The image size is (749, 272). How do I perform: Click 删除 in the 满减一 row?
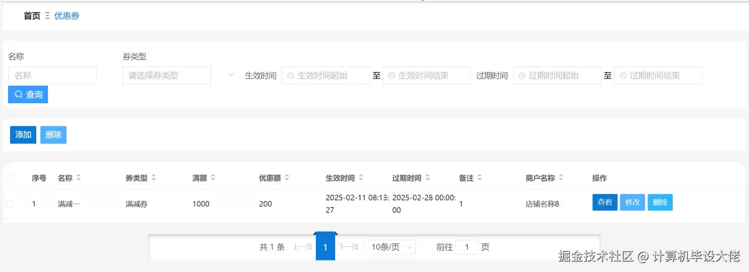point(660,202)
